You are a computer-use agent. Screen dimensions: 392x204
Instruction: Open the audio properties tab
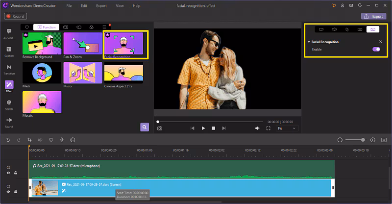point(334,29)
